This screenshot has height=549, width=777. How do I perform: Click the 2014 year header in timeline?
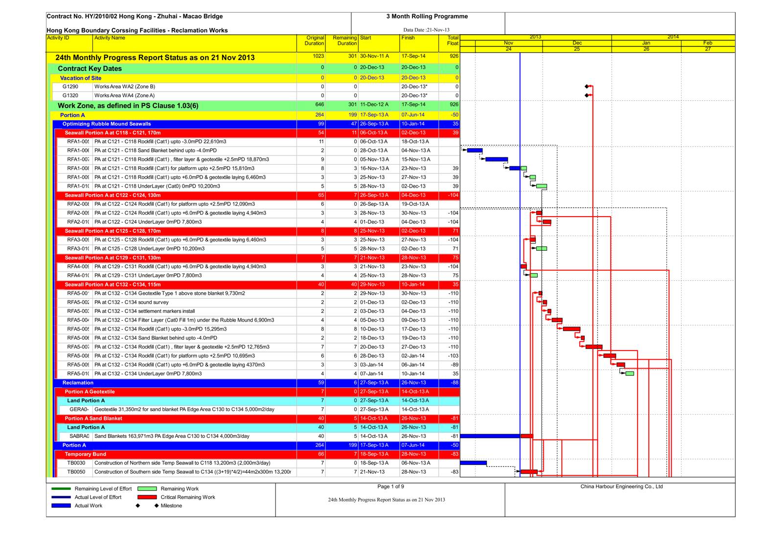[673, 37]
